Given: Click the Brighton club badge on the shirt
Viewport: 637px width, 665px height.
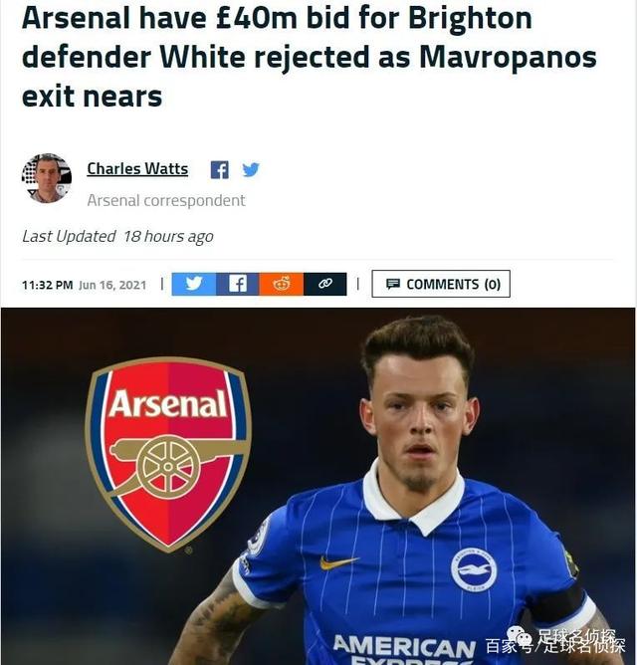Looking at the screenshot, I should click(x=474, y=570).
